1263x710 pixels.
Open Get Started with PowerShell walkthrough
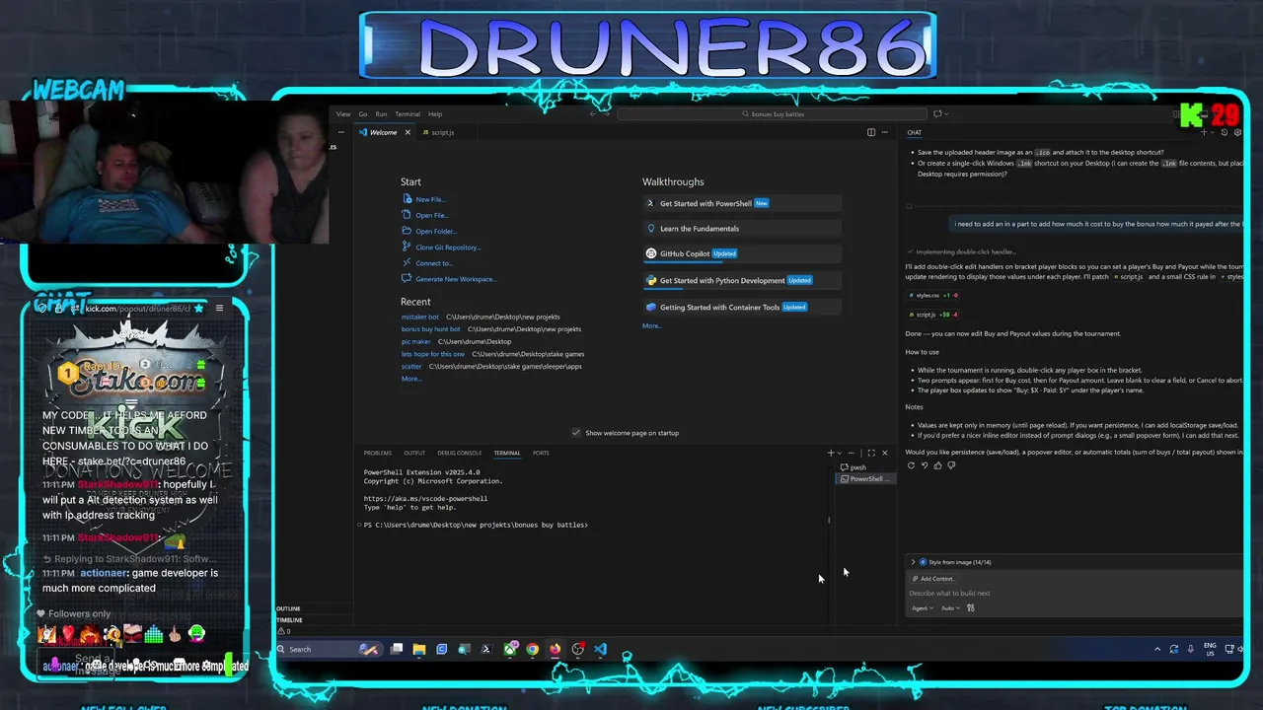[741, 203]
